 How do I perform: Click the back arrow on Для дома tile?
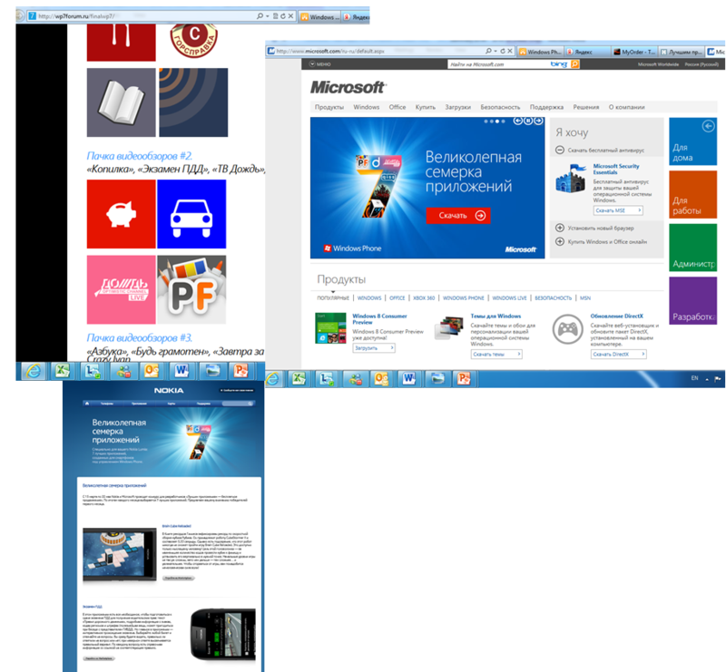click(708, 126)
